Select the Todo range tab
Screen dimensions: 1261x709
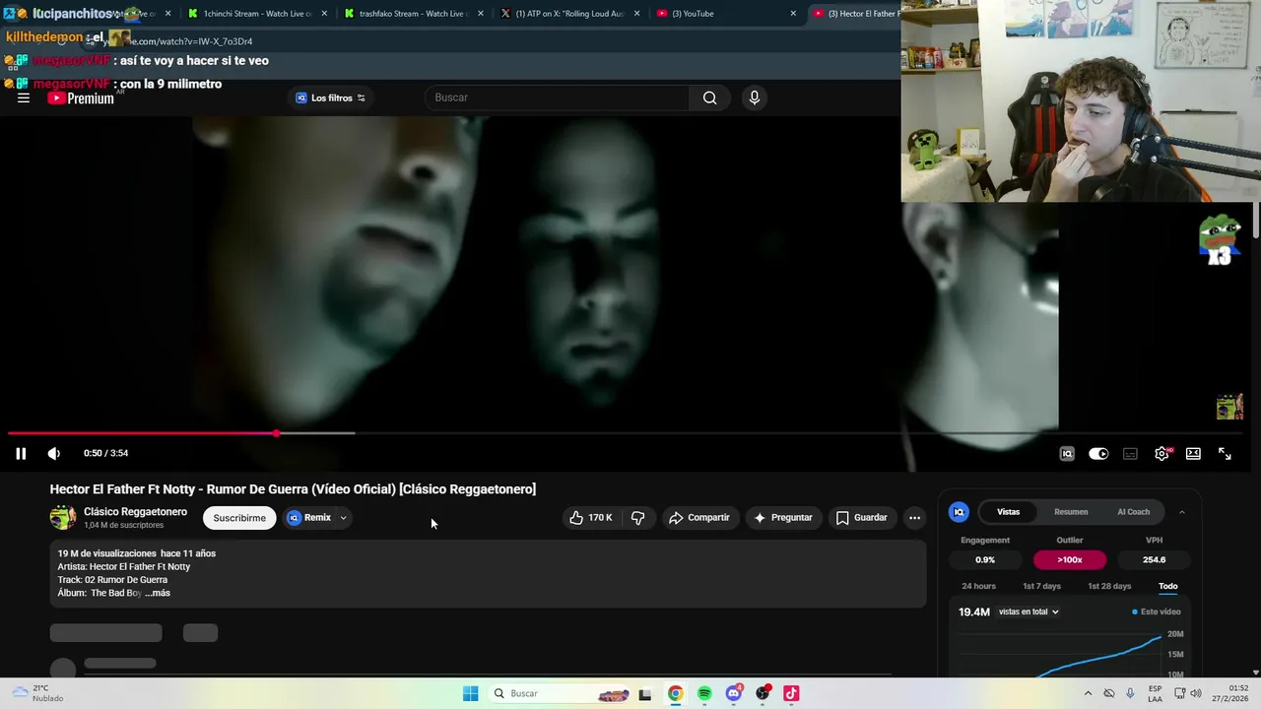(1167, 586)
